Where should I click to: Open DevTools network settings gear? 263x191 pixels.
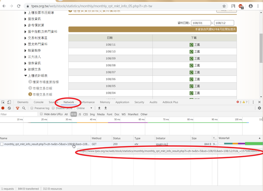(259, 108)
